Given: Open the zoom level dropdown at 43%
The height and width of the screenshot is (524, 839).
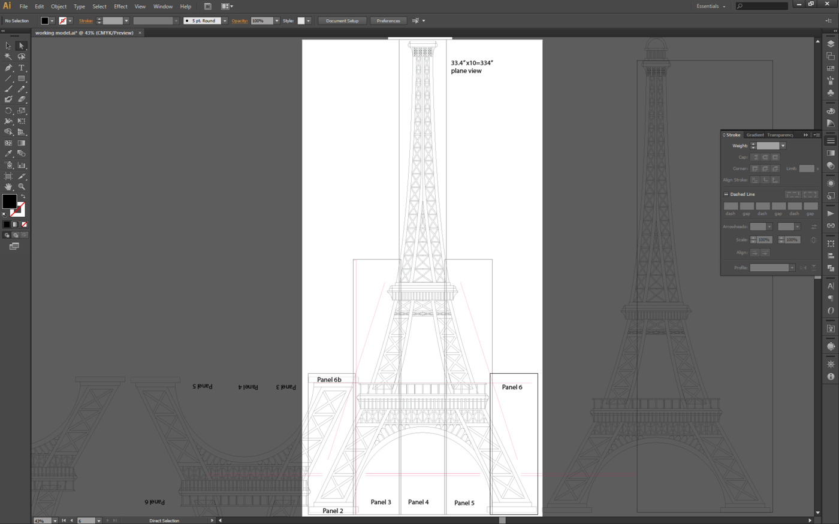Looking at the screenshot, I should coord(55,520).
